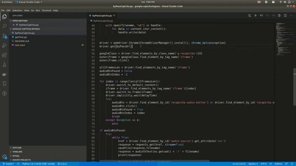Click byPassCaptcha.py in the breadcrumb
Viewport: 296px width, 166px height.
(x=103, y=21)
